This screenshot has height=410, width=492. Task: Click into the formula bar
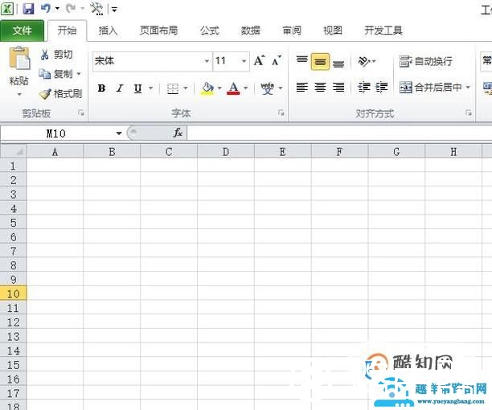coord(339,133)
